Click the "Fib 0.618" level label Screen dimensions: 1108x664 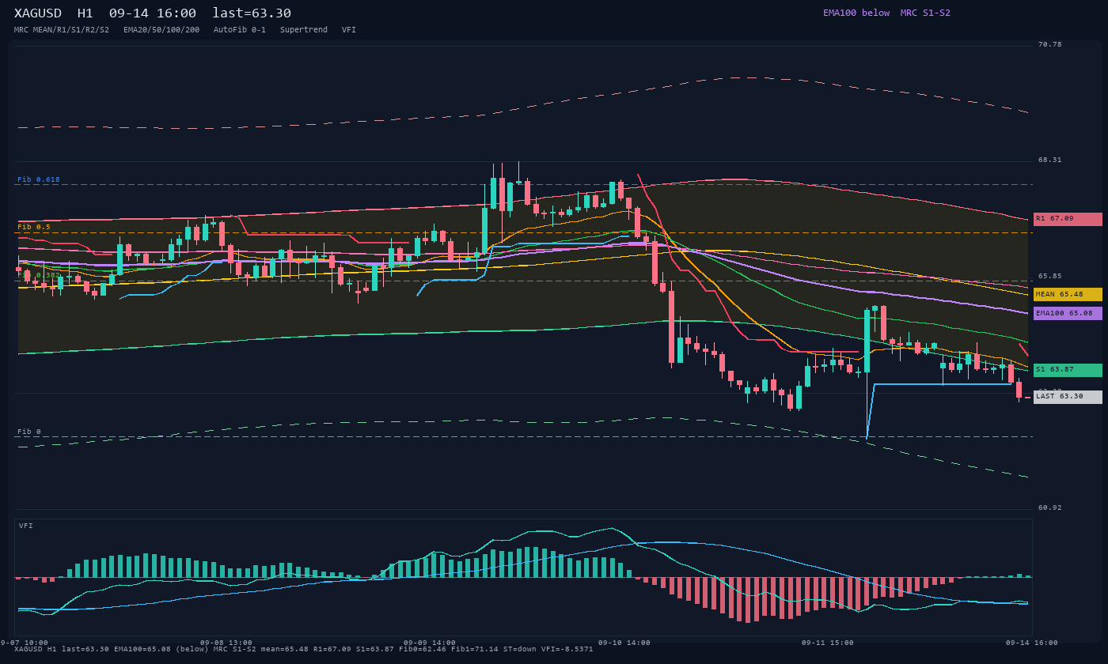pyautogui.click(x=39, y=179)
